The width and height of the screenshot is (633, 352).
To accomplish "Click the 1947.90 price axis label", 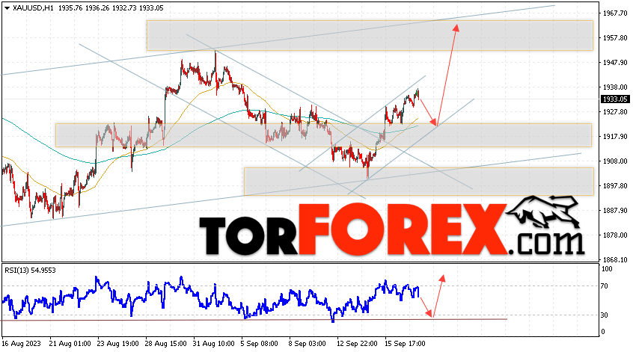I will 615,63.
